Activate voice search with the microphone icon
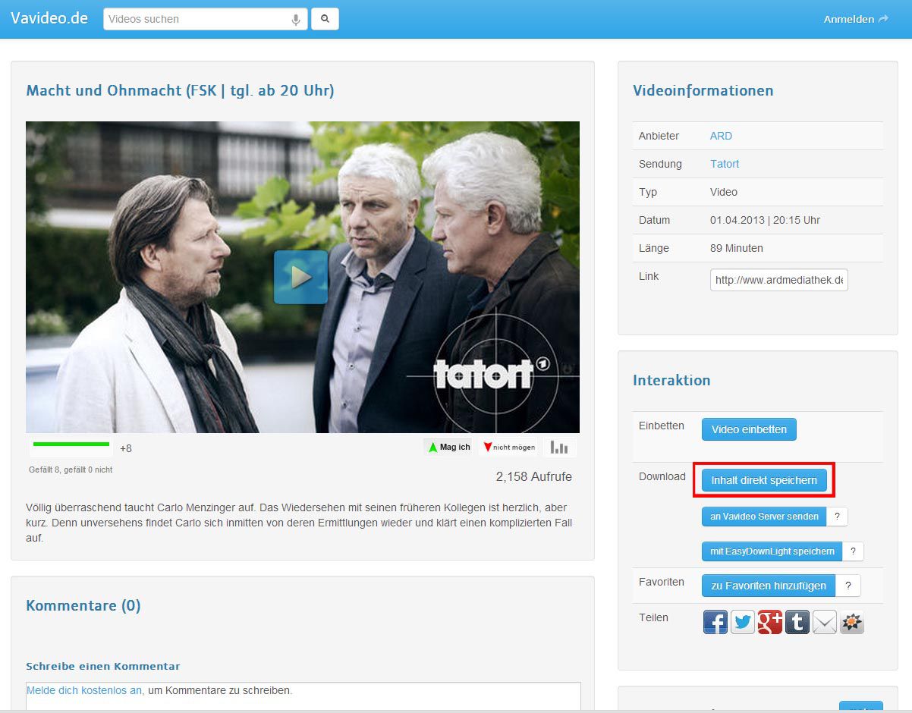Image resolution: width=912 pixels, height=713 pixels. [x=295, y=18]
